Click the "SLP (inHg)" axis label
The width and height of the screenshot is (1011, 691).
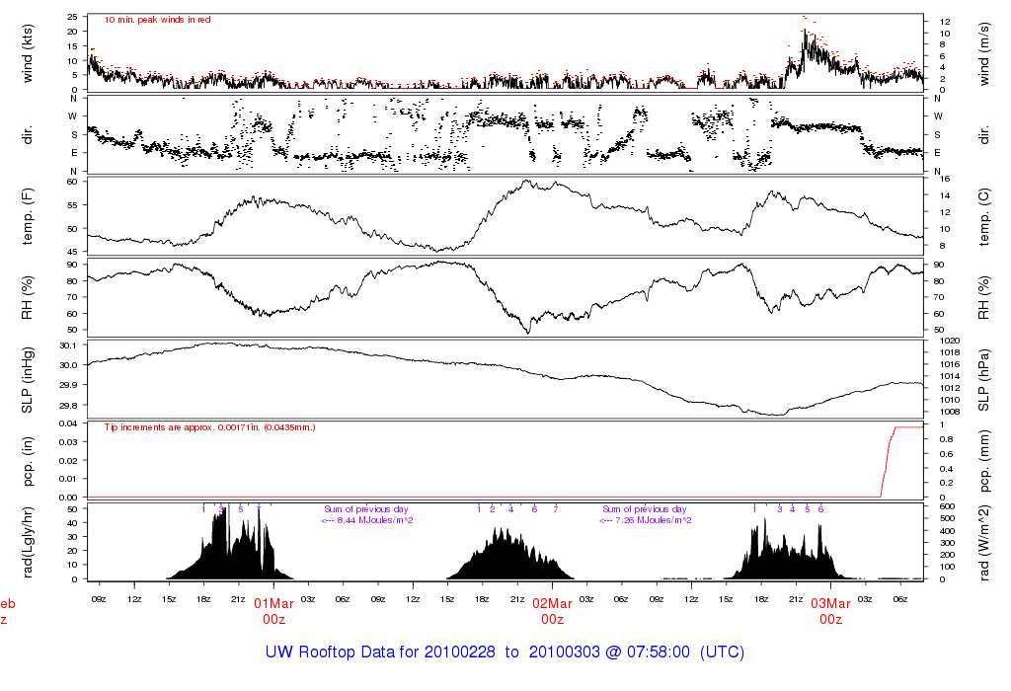point(27,380)
